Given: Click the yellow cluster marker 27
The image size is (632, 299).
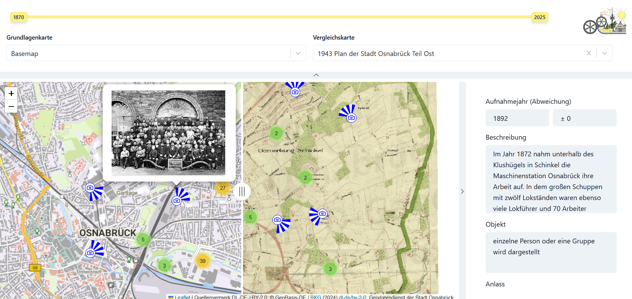Looking at the screenshot, I should [x=222, y=188].
